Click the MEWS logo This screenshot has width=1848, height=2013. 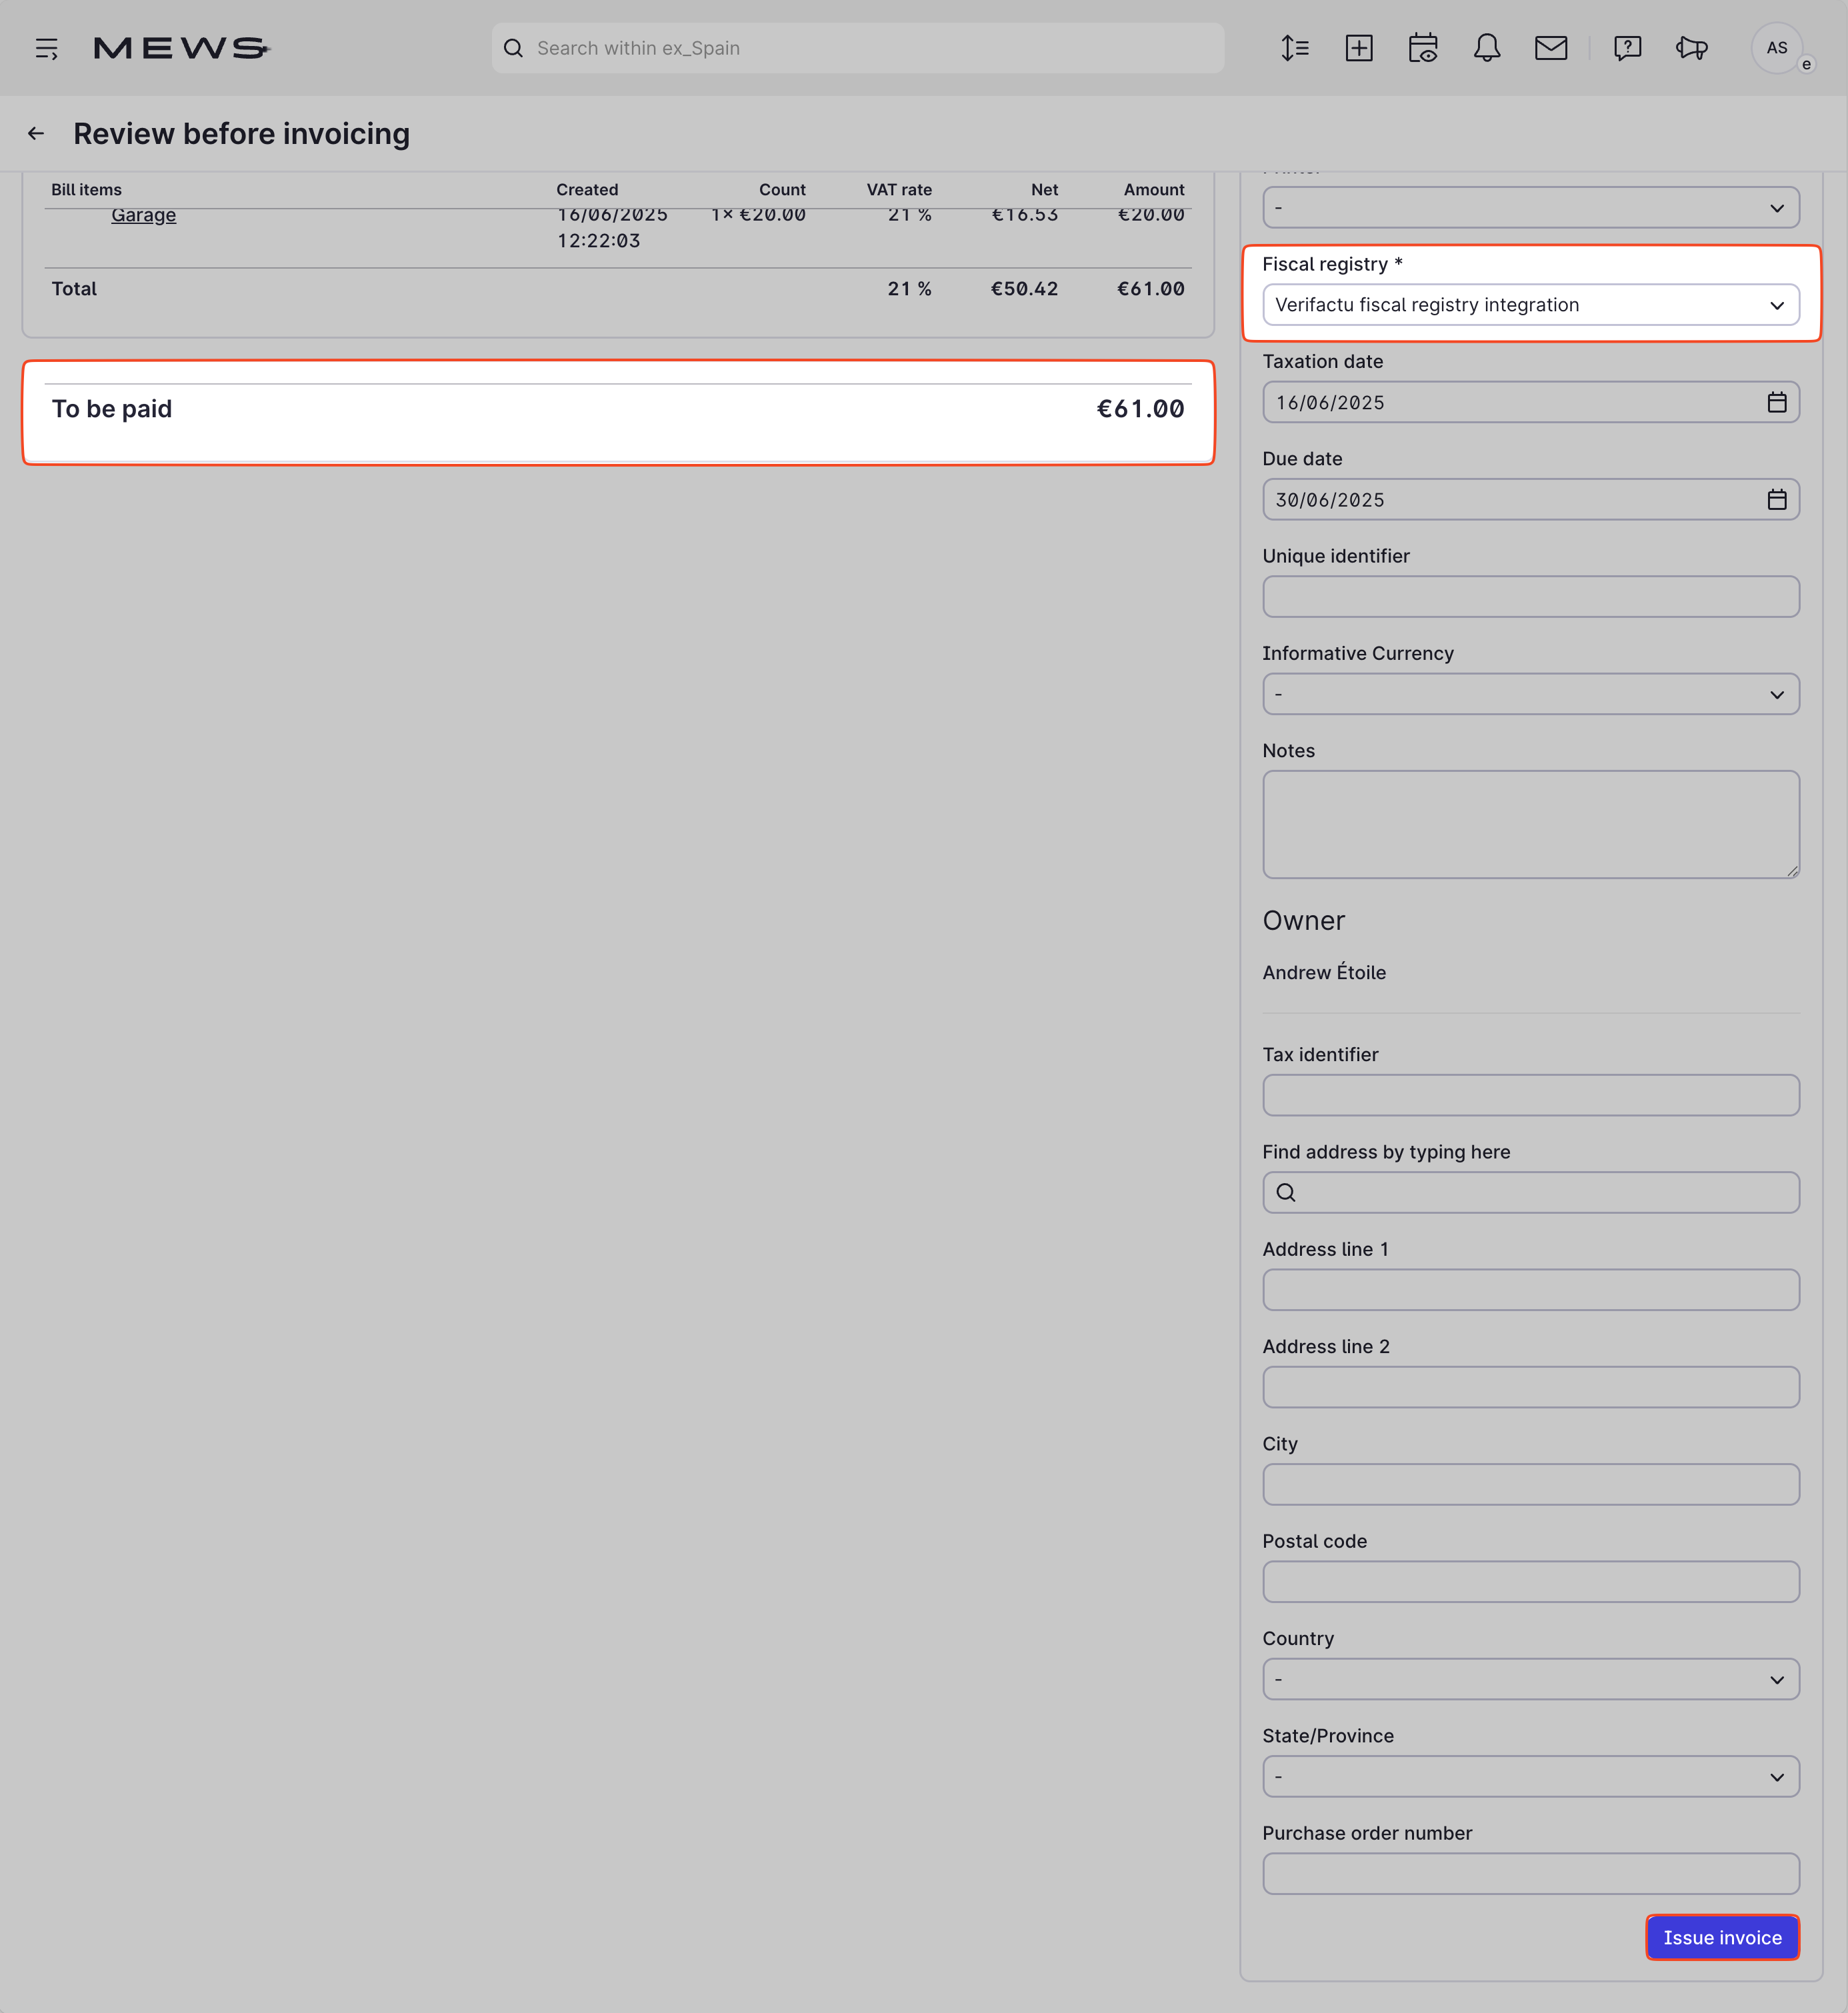(x=181, y=48)
